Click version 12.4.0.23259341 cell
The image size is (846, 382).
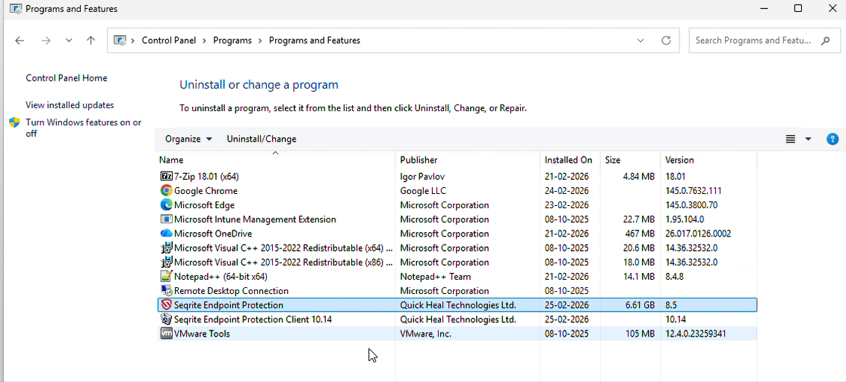coord(696,334)
